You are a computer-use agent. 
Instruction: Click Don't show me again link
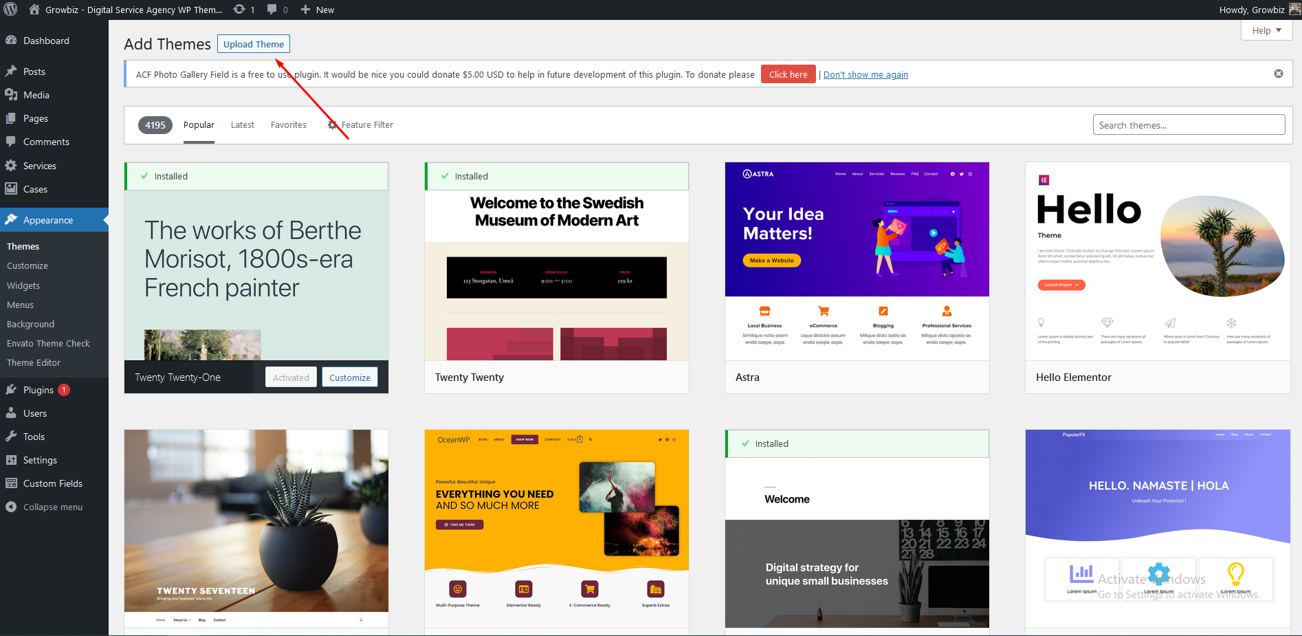click(865, 74)
